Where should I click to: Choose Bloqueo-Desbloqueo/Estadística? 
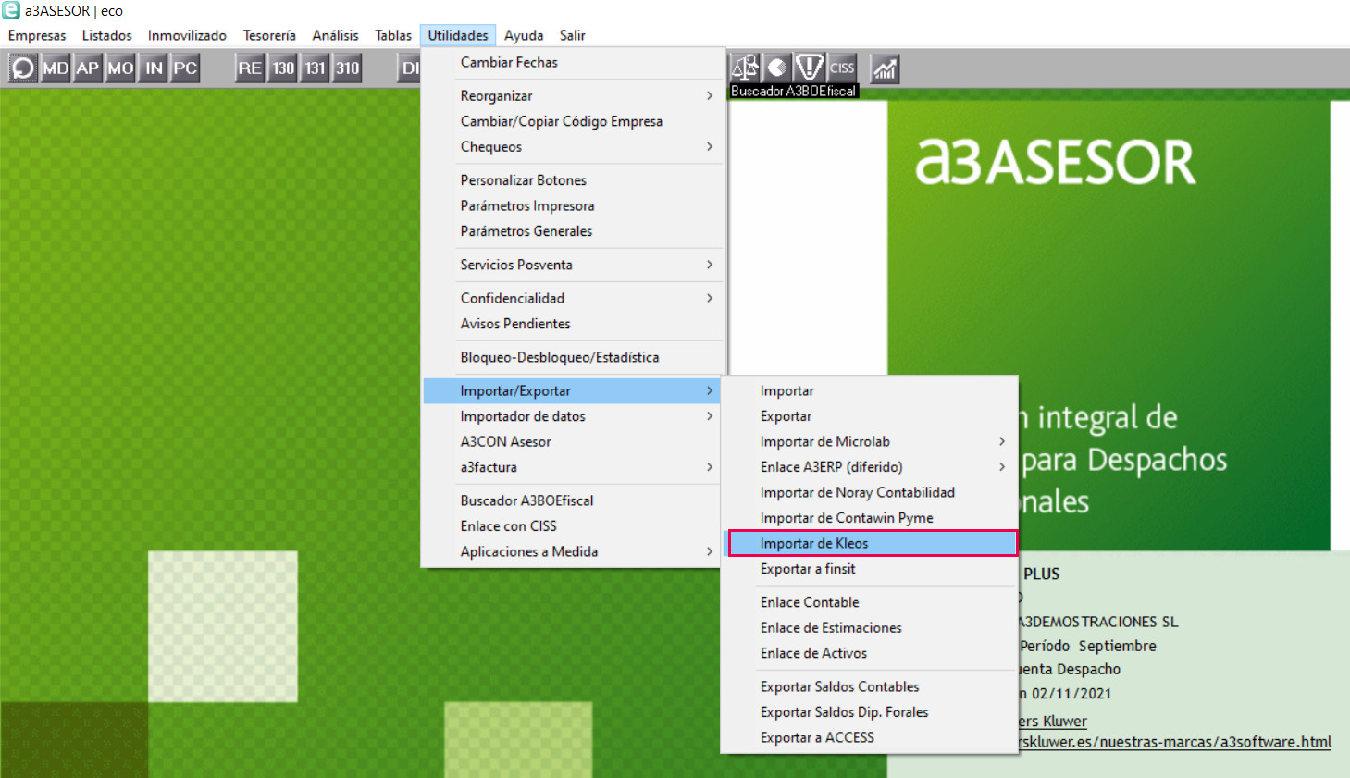pyautogui.click(x=574, y=357)
